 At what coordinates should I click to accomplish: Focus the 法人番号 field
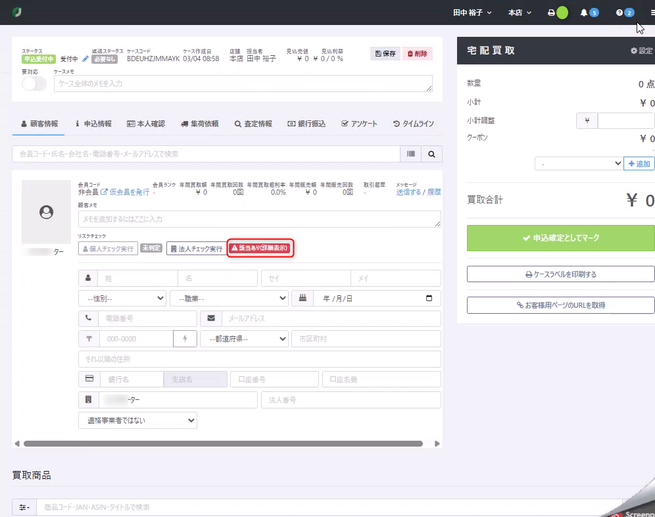(351, 400)
